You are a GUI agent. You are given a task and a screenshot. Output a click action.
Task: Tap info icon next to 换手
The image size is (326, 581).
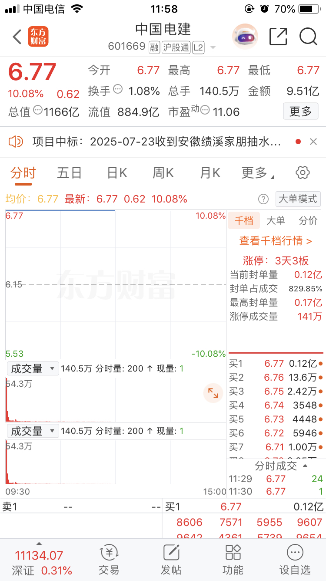[118, 89]
